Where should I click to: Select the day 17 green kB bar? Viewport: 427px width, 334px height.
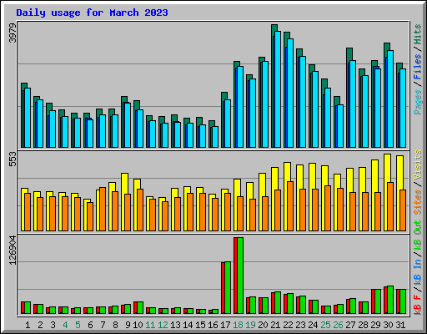click(x=228, y=288)
